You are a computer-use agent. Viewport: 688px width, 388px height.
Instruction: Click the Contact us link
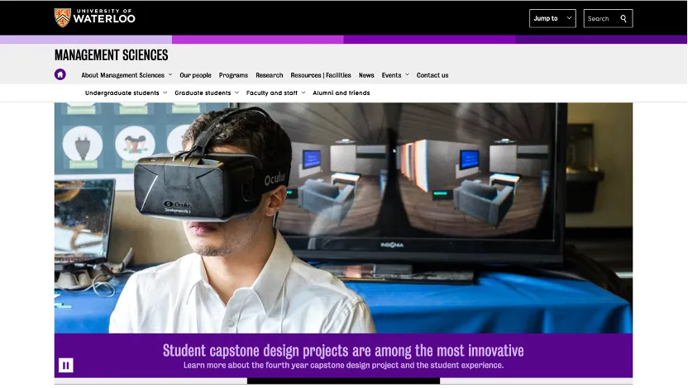point(432,75)
